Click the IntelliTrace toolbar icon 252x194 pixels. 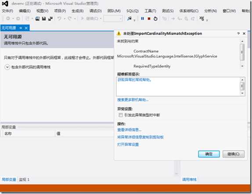202,18
